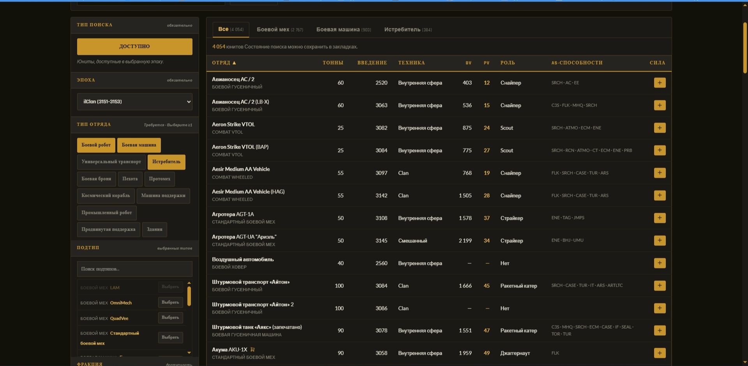Click plus icon for Акума AKU-1X row
The height and width of the screenshot is (366, 748).
pos(660,353)
